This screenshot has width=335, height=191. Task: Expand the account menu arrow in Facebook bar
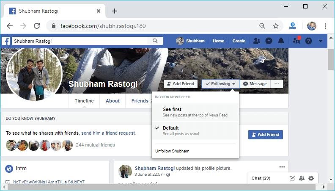pos(321,41)
